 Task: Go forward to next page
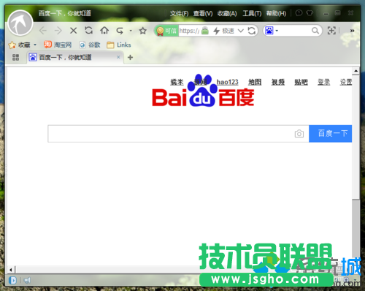tap(58, 31)
